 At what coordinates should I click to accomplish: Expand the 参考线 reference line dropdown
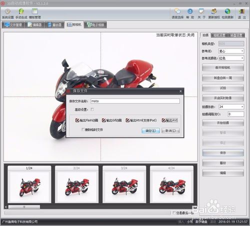[231, 51]
